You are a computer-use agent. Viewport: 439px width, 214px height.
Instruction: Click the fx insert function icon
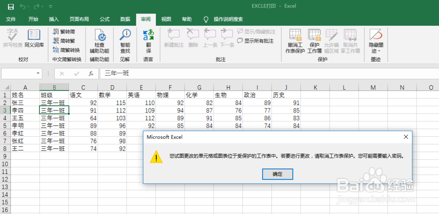click(91, 74)
